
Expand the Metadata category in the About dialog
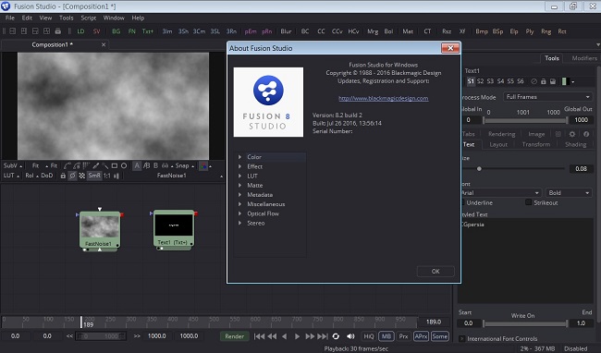point(239,195)
